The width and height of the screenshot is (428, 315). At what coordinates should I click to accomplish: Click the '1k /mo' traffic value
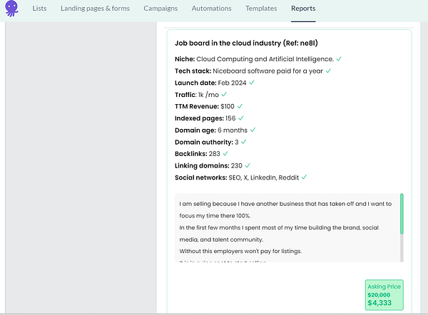208,95
